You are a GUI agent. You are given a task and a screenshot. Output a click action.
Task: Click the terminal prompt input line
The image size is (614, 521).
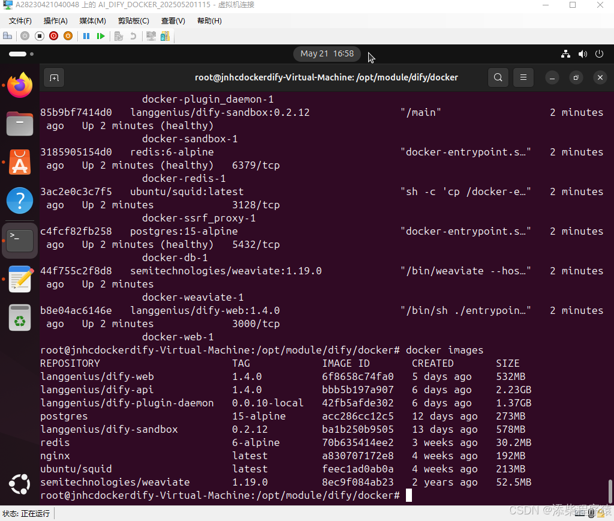coord(226,496)
